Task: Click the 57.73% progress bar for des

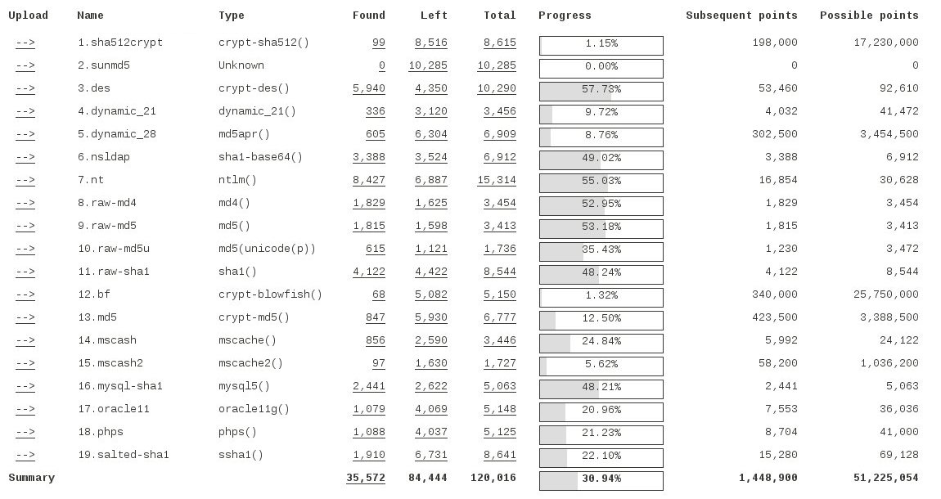Action: tap(601, 89)
